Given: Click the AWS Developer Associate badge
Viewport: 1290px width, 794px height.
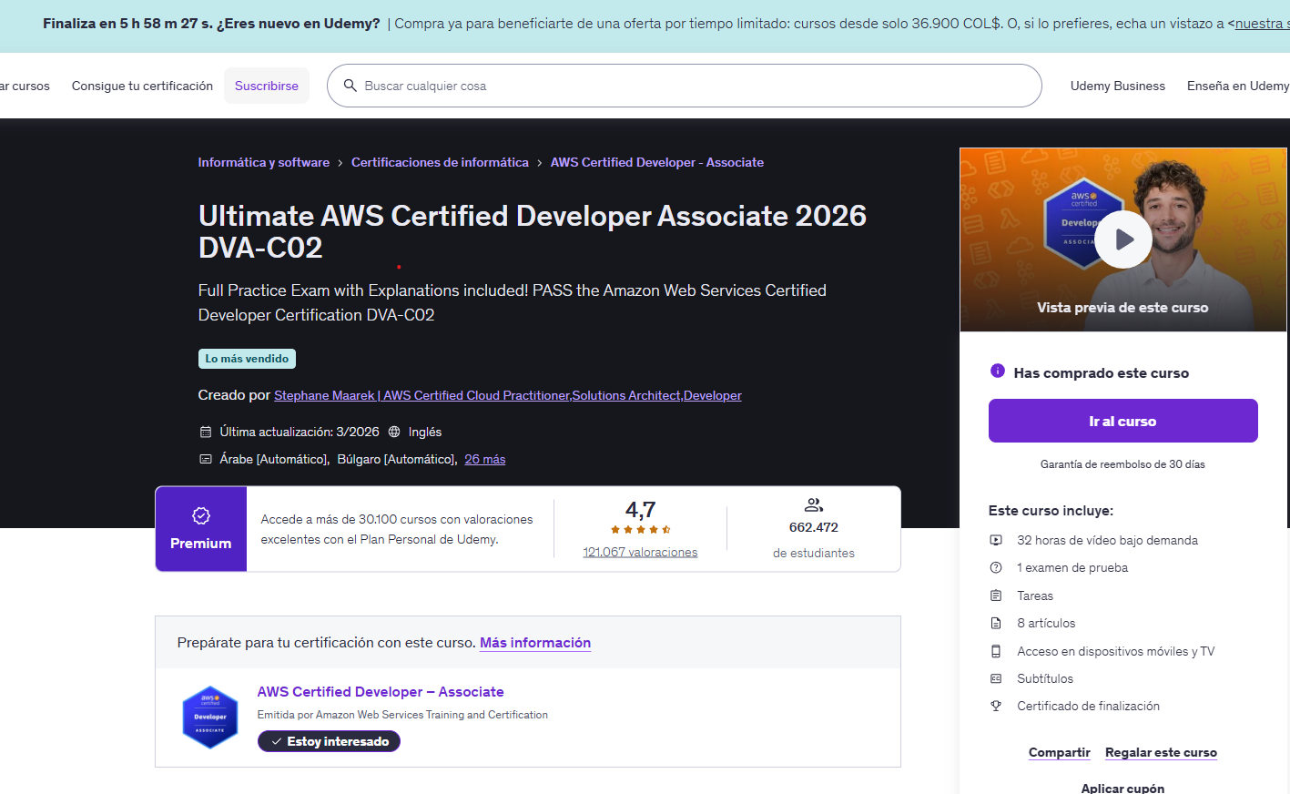Looking at the screenshot, I should click(x=210, y=718).
